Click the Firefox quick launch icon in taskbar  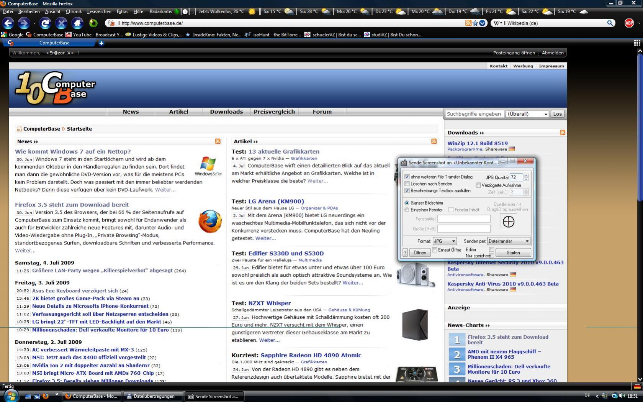pyautogui.click(x=45, y=396)
